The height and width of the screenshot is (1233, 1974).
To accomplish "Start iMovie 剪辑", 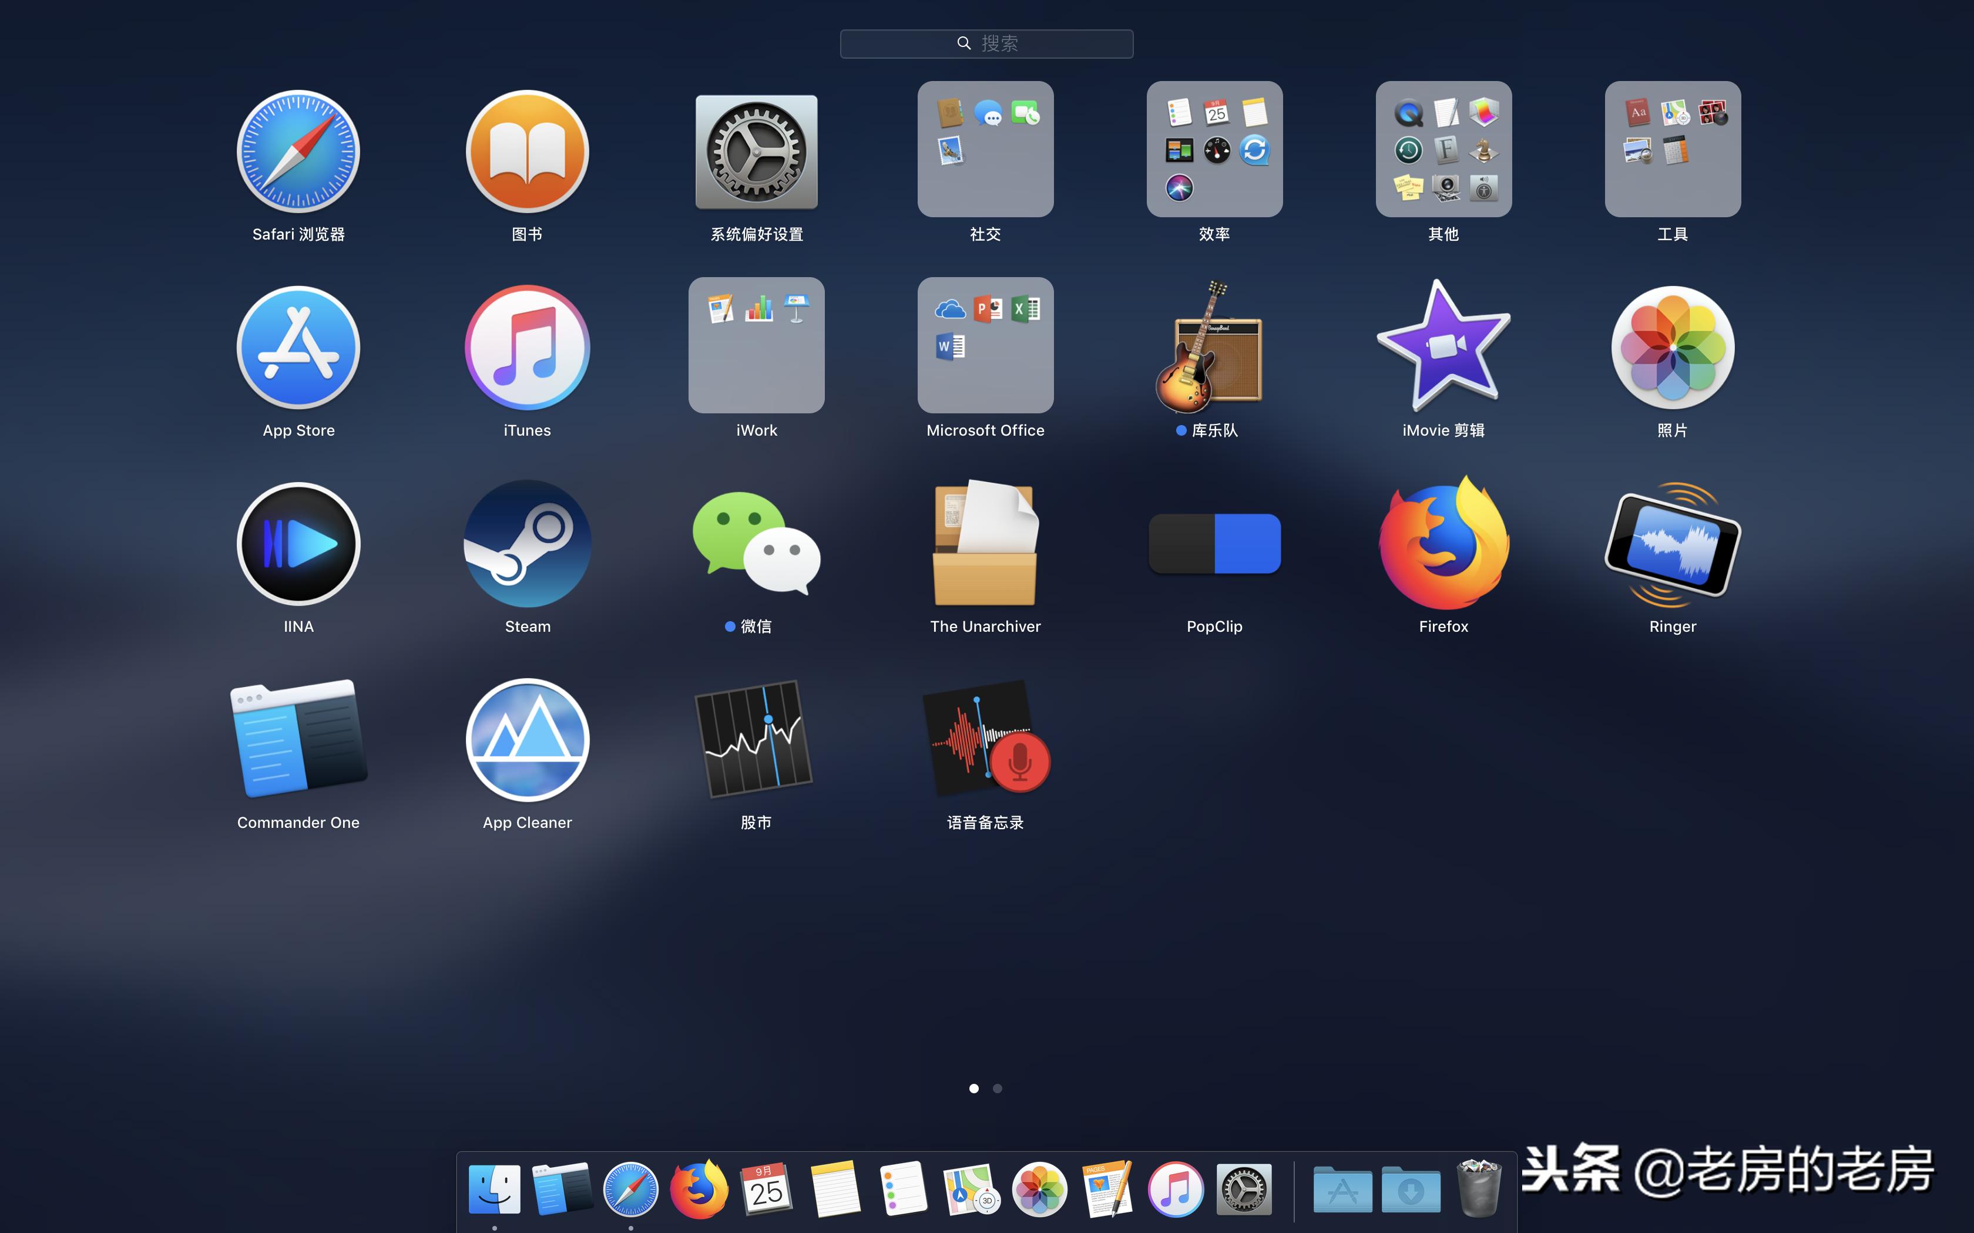I will pyautogui.click(x=1443, y=346).
